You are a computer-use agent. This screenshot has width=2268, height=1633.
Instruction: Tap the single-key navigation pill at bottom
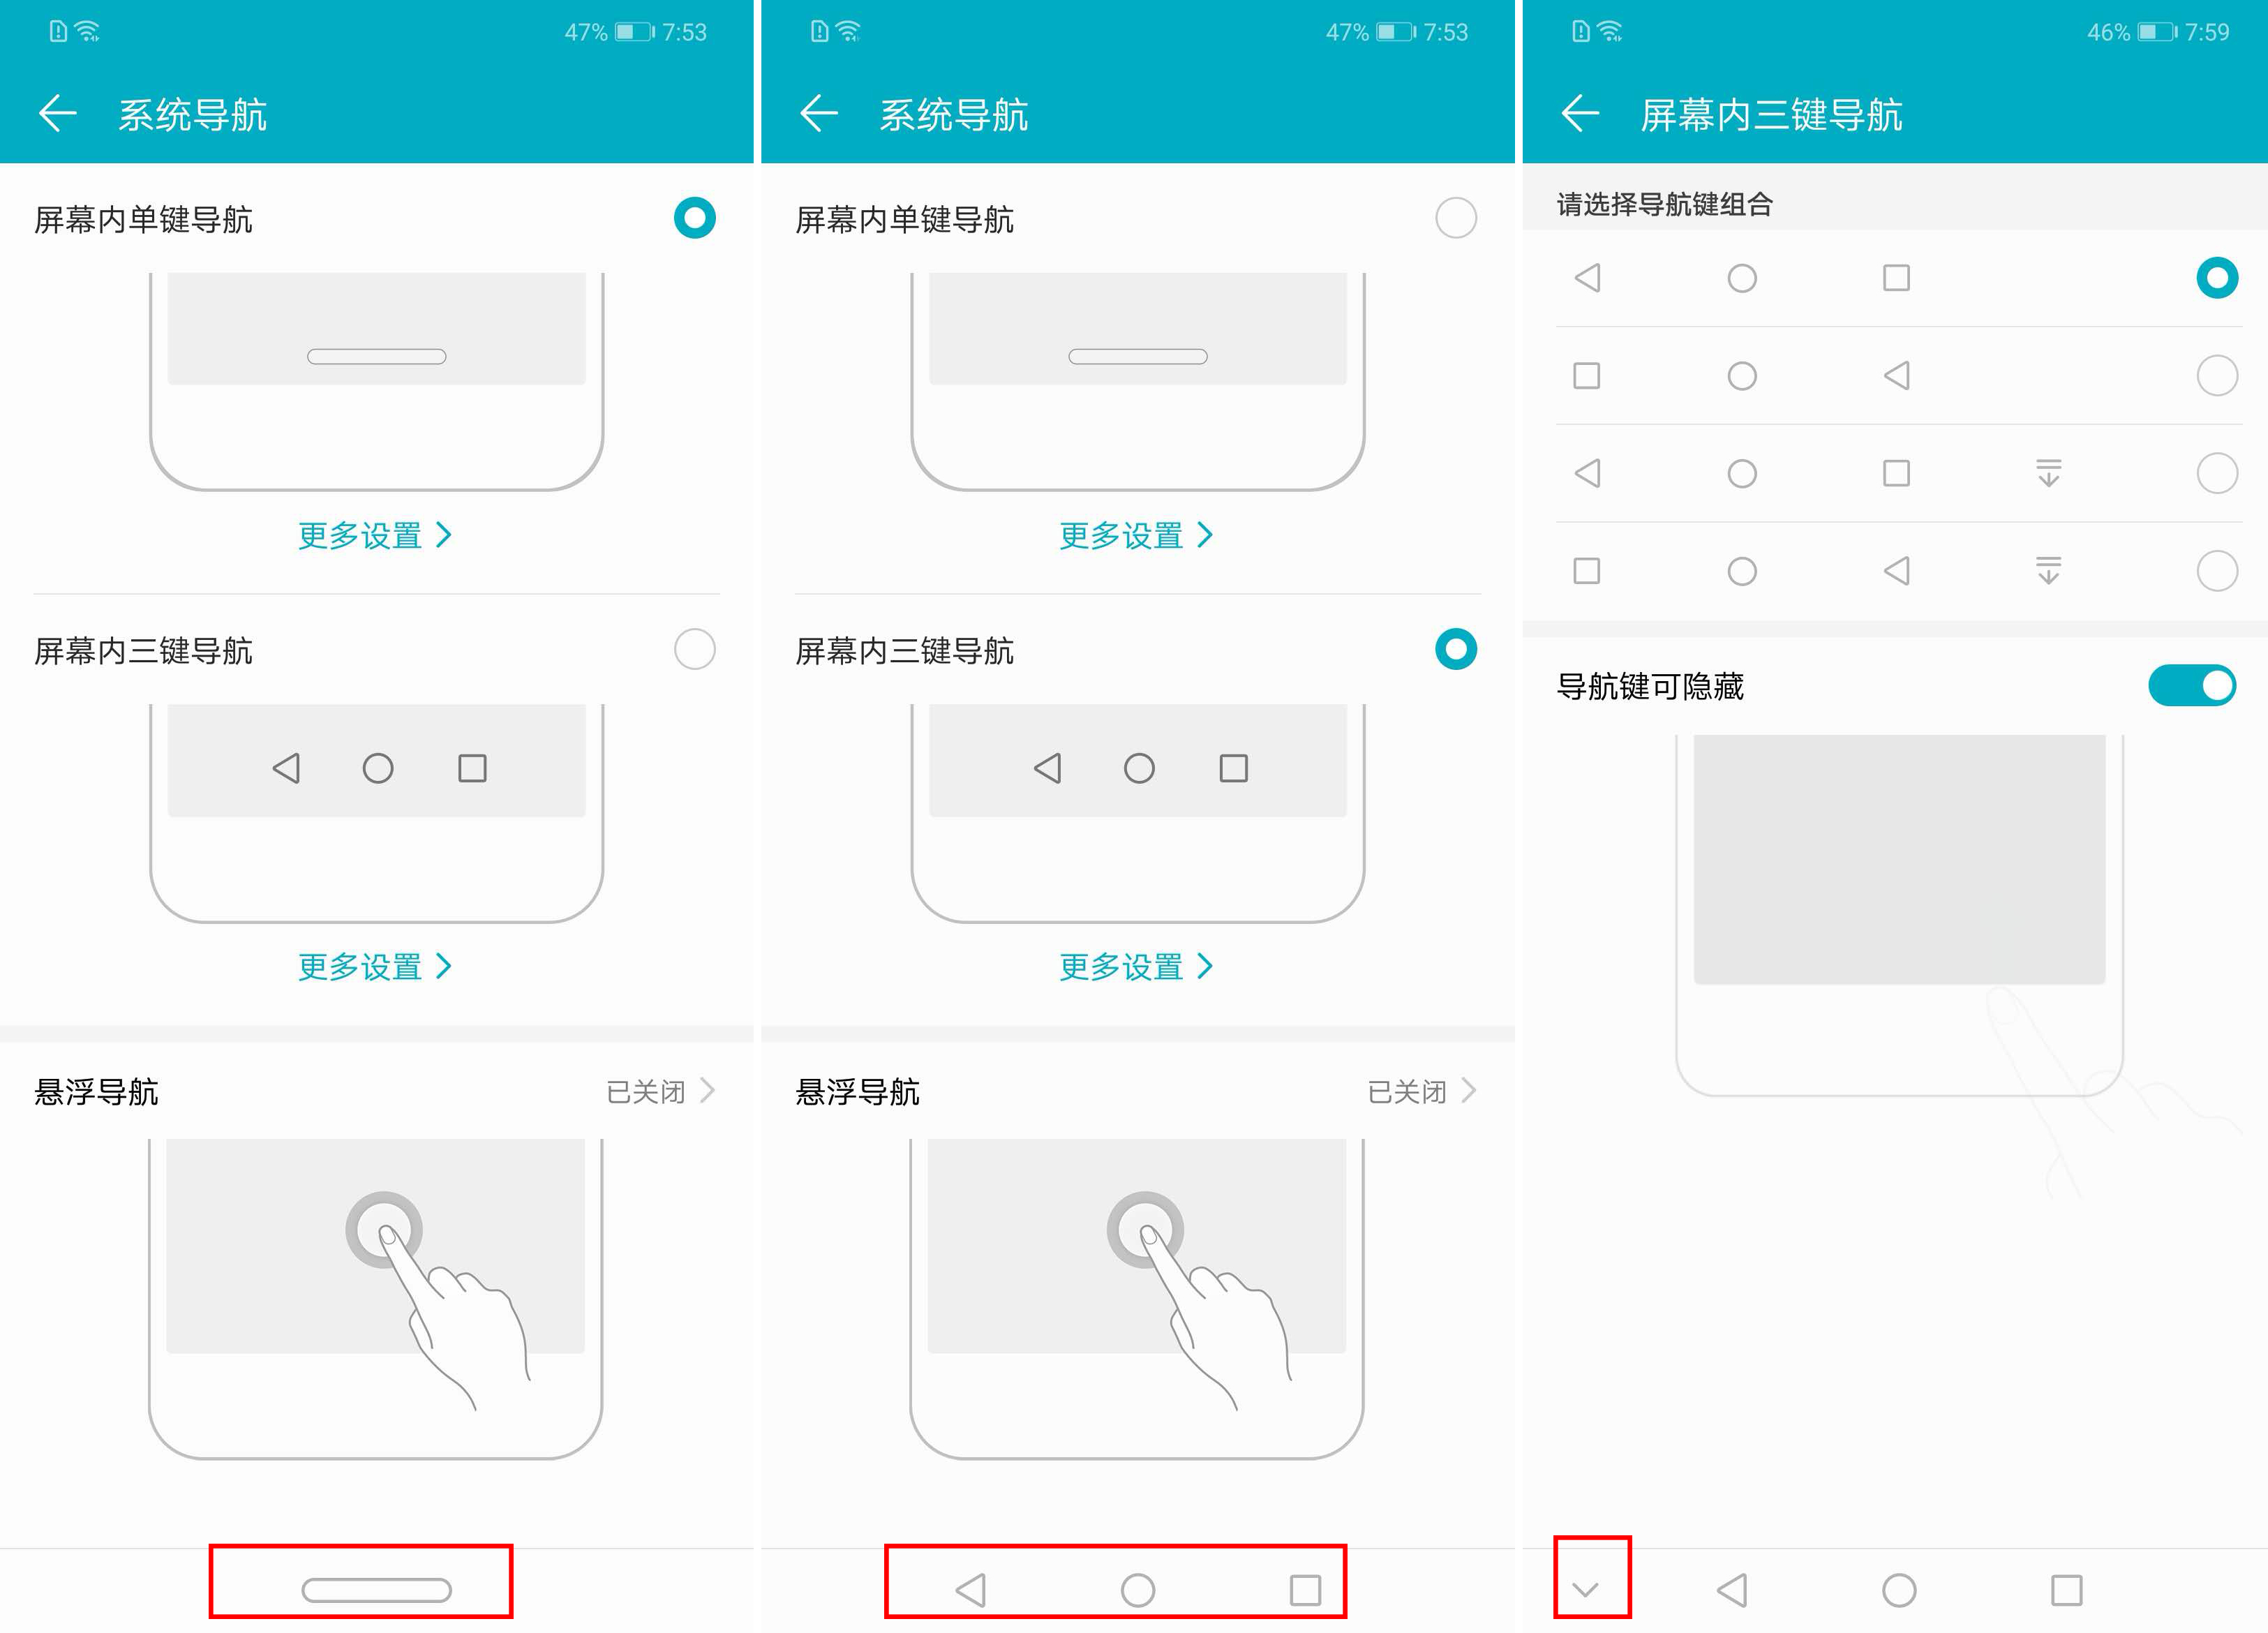(x=376, y=1589)
